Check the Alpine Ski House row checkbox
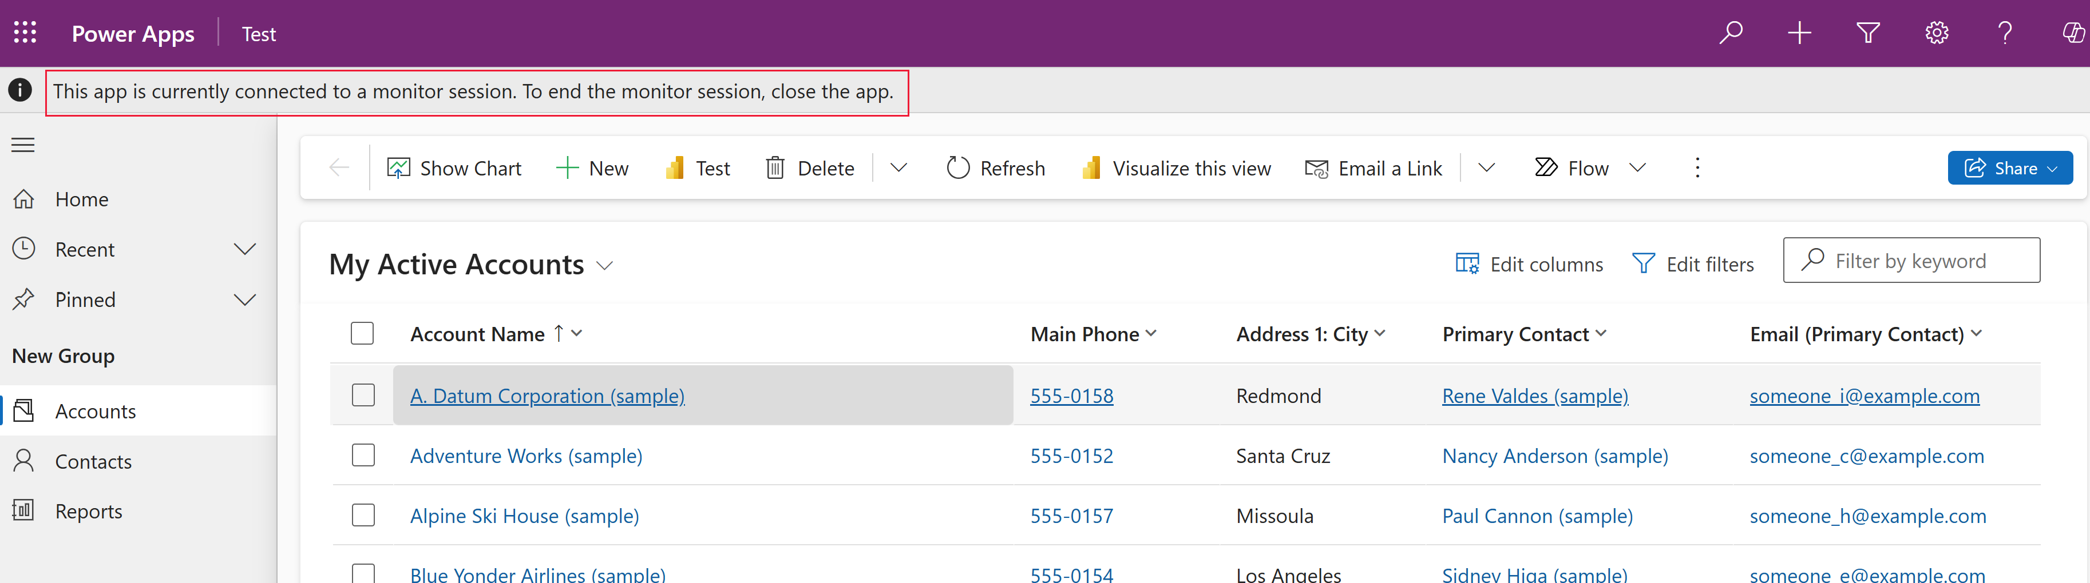The width and height of the screenshot is (2090, 583). click(363, 515)
